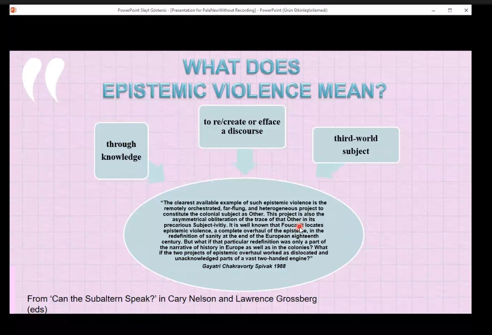
Task: Minimize the PowerPoint slideshow window
Action: pyautogui.click(x=433, y=10)
